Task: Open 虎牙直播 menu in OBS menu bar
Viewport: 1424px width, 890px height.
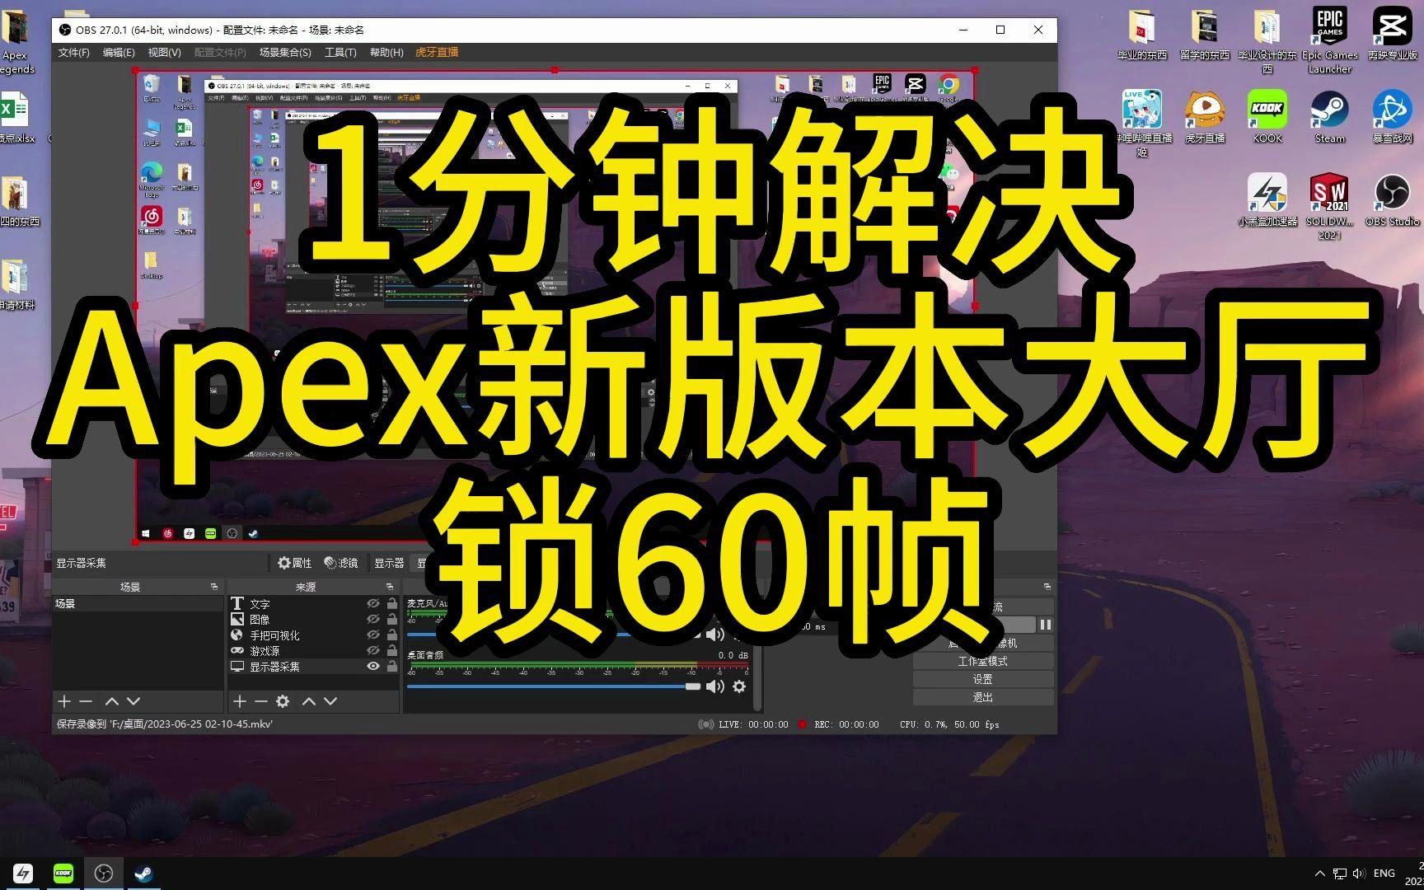Action: [437, 53]
